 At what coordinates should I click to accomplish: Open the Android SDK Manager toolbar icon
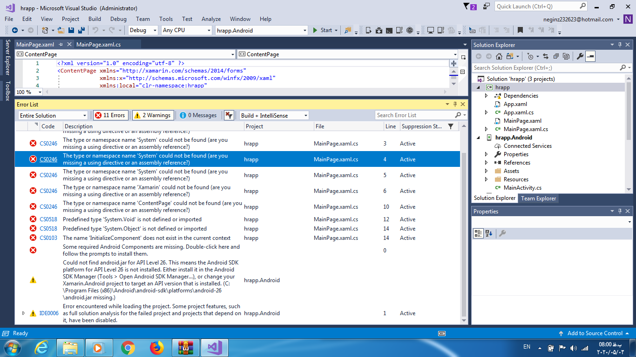(x=379, y=30)
